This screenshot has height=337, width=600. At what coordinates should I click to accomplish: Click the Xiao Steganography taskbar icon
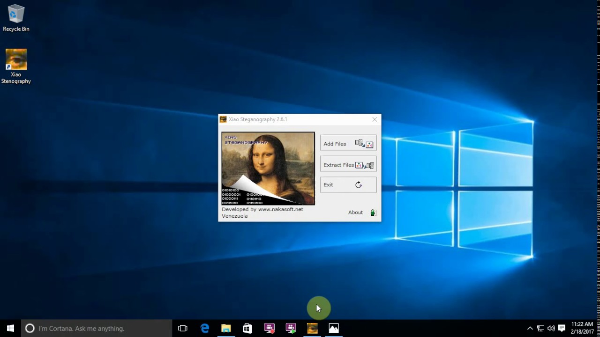pyautogui.click(x=312, y=328)
